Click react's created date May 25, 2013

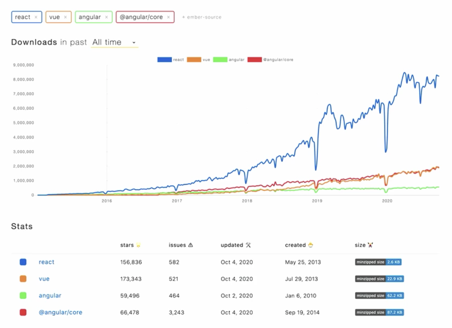(303, 262)
